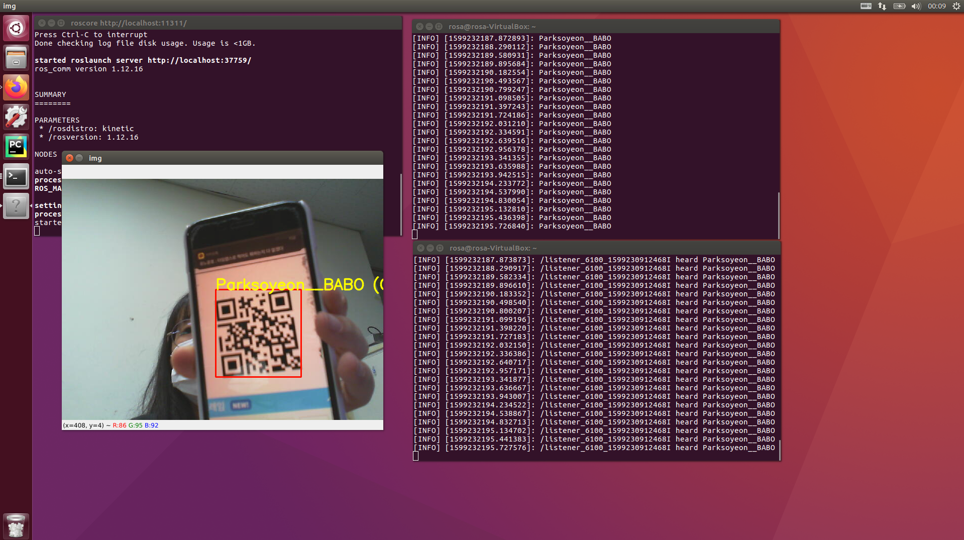Click the SUMMARY heading in roscore terminal

pyautogui.click(x=50, y=94)
